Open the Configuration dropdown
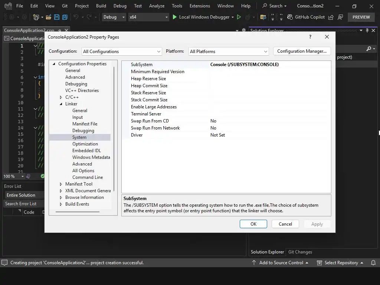The height and width of the screenshot is (285, 380). [122, 51]
